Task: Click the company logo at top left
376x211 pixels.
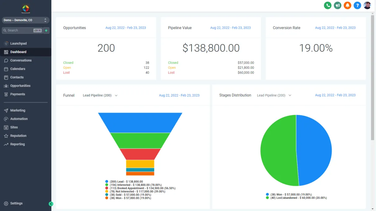Action: point(26,8)
